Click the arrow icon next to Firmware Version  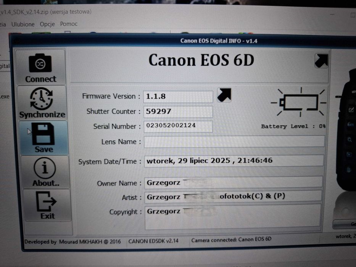click(x=224, y=95)
